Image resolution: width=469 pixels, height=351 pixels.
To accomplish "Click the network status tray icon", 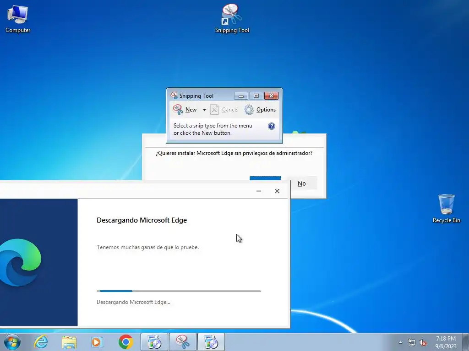I will tap(412, 343).
